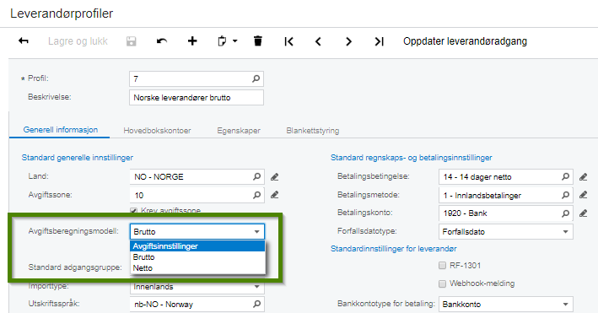The width and height of the screenshot is (598, 313).
Task: Click the clipboard copy-paste icon
Action: click(222, 40)
